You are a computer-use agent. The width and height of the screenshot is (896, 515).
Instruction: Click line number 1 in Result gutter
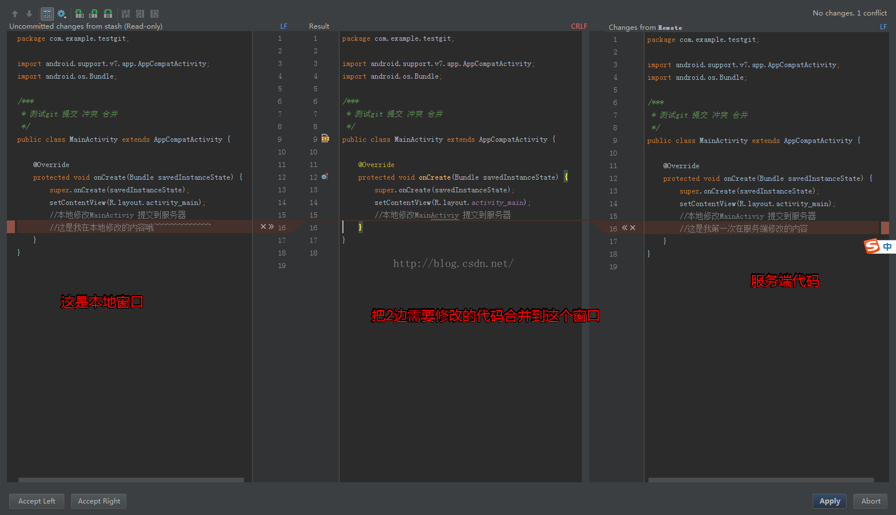pos(315,38)
